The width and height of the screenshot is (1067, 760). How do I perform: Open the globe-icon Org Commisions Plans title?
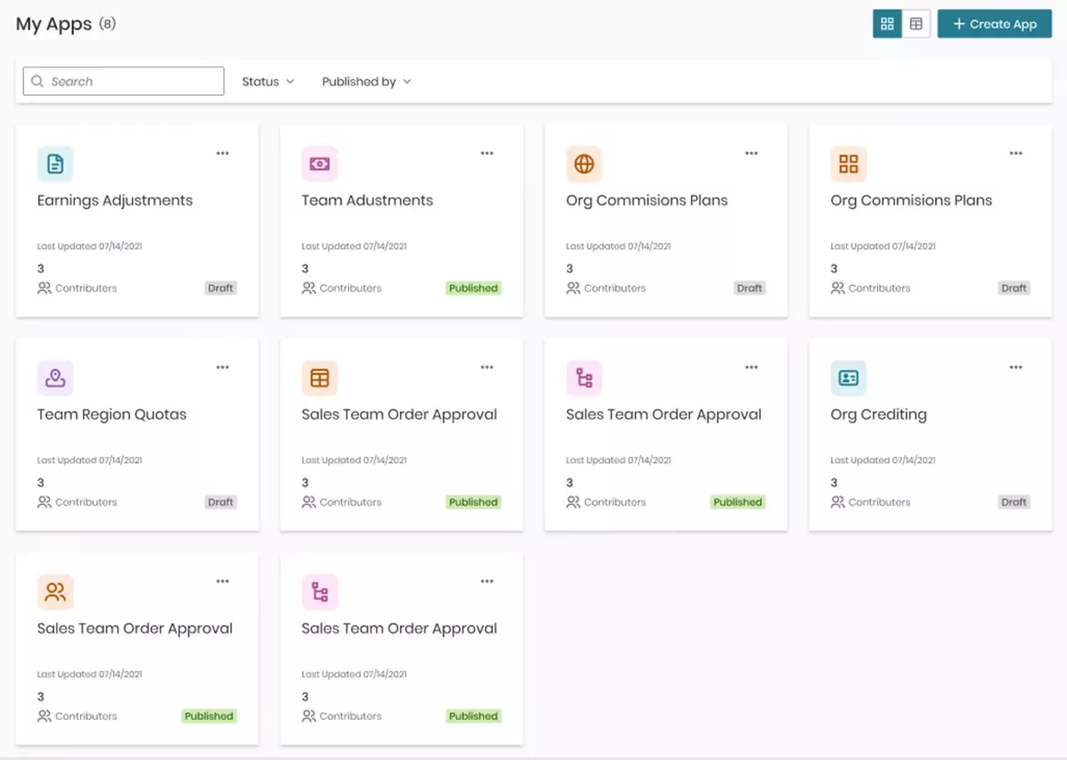[x=647, y=201]
